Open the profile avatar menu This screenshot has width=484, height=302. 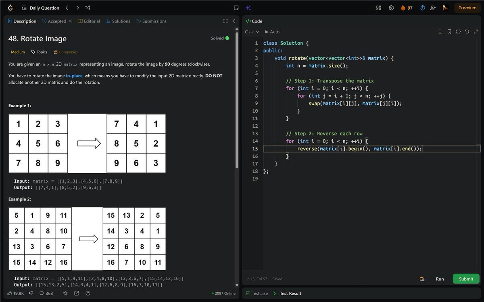pyautogui.click(x=445, y=8)
